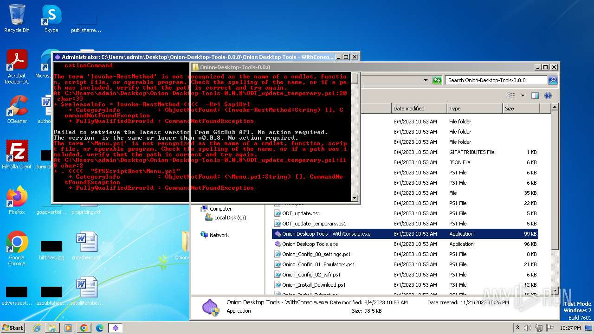Click the 35 KB size cell
Screen dimensions: 594x334
pos(530,193)
